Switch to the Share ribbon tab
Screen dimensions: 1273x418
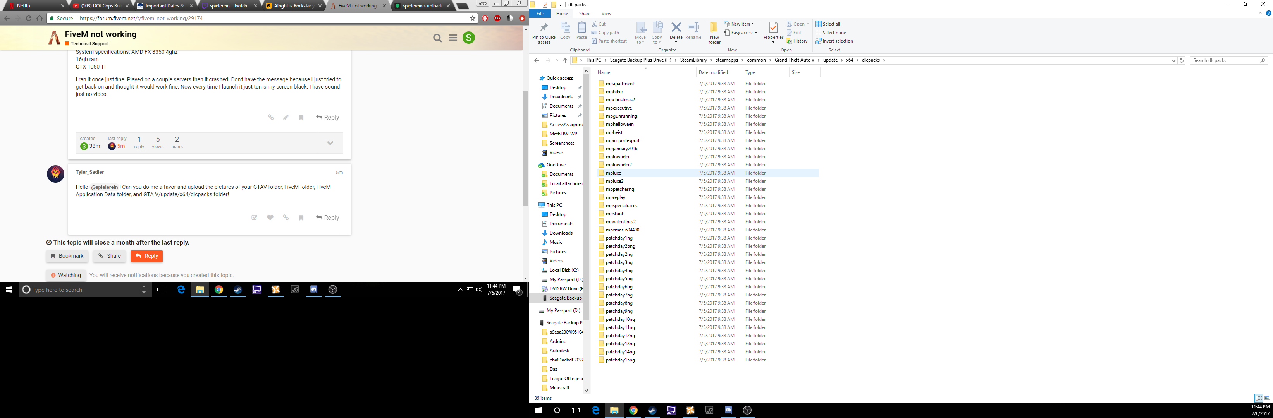(x=585, y=13)
